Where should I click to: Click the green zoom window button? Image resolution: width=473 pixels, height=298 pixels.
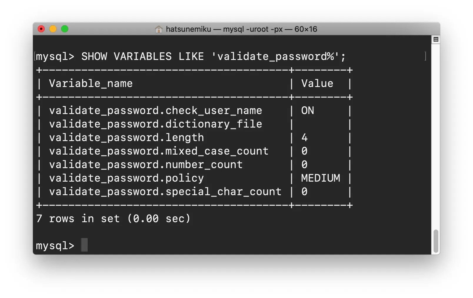(65, 29)
